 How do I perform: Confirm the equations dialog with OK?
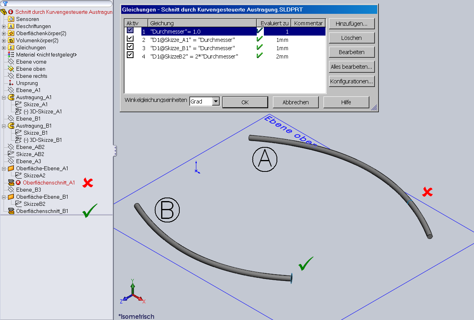pyautogui.click(x=245, y=102)
